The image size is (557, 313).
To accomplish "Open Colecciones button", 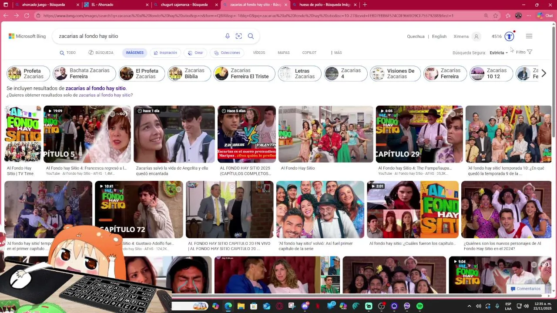I will [227, 53].
